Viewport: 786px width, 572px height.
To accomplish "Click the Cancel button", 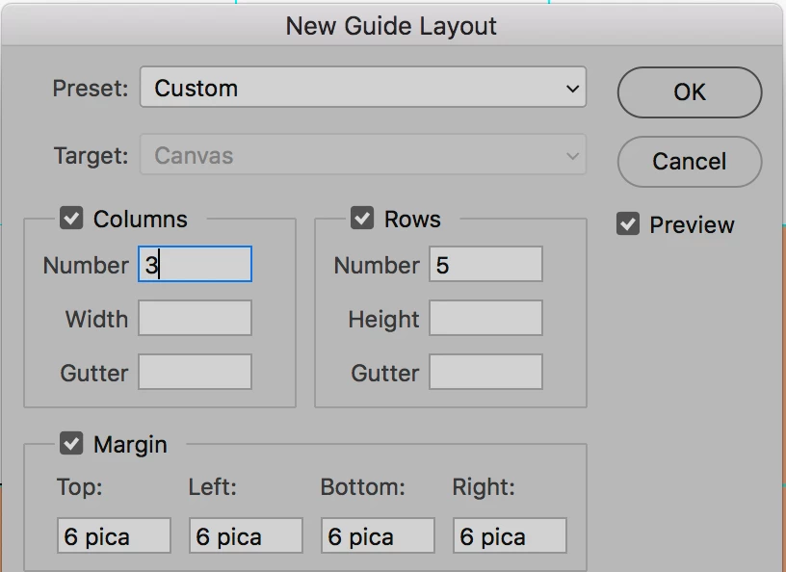I will (x=689, y=161).
